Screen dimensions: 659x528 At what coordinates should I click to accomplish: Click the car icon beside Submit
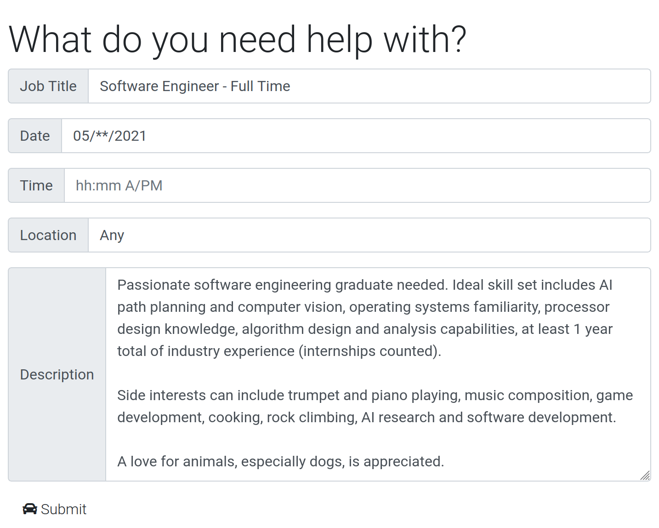pyautogui.click(x=30, y=509)
